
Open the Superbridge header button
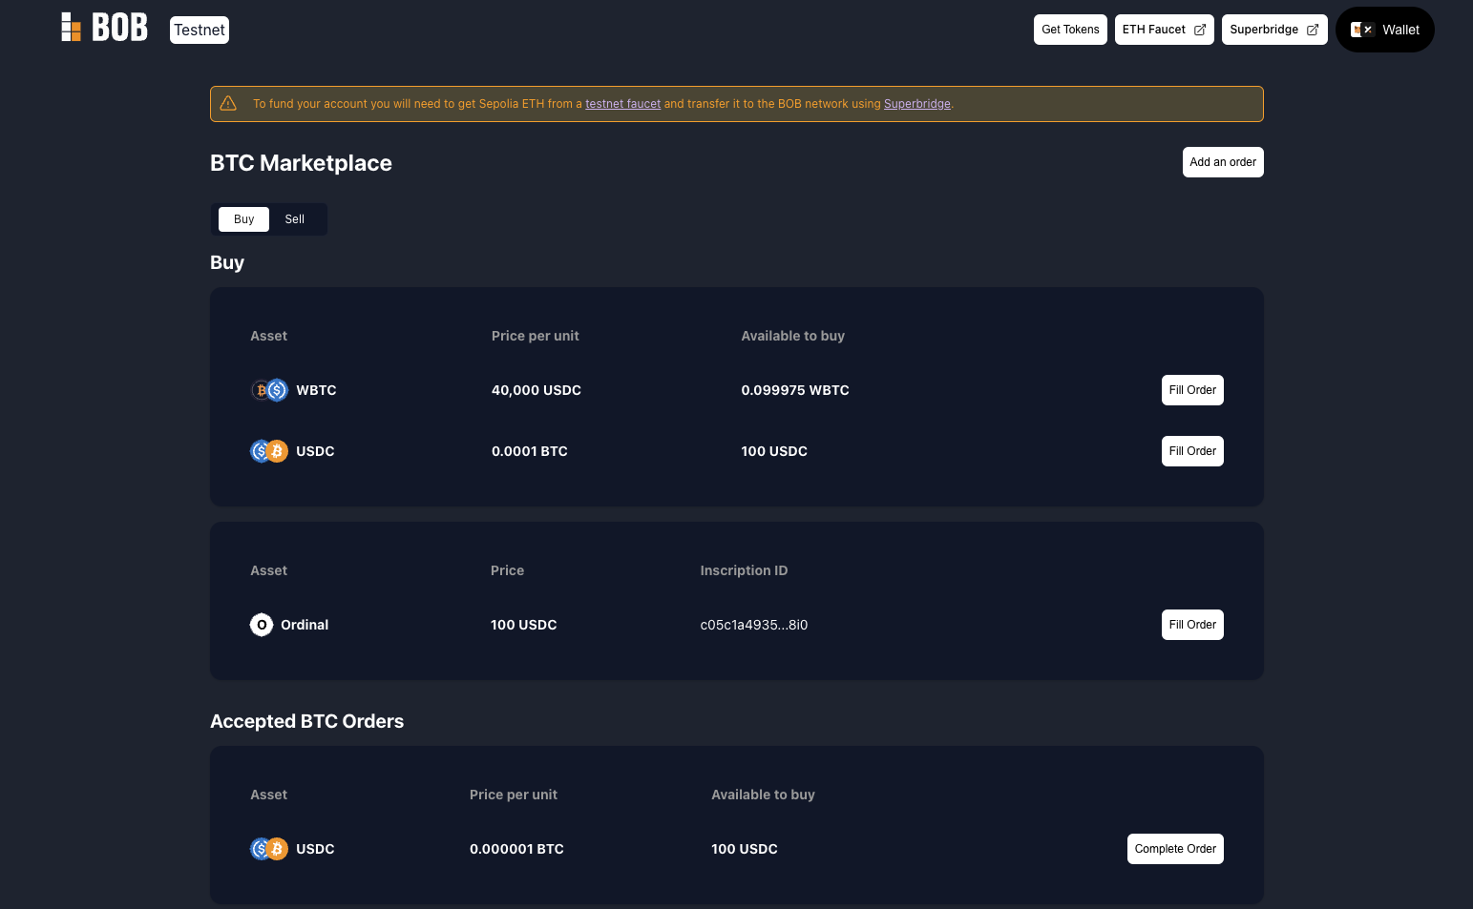click(1274, 30)
